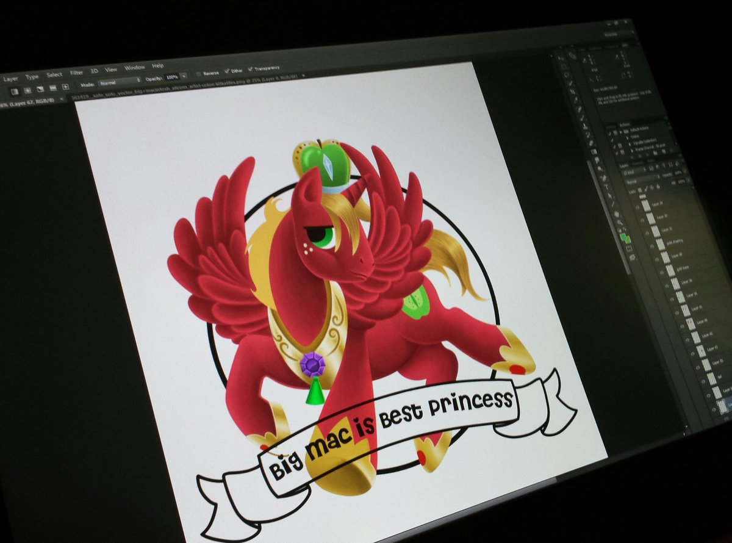This screenshot has width=732, height=543.
Task: Open the Help menu
Action: (158, 66)
